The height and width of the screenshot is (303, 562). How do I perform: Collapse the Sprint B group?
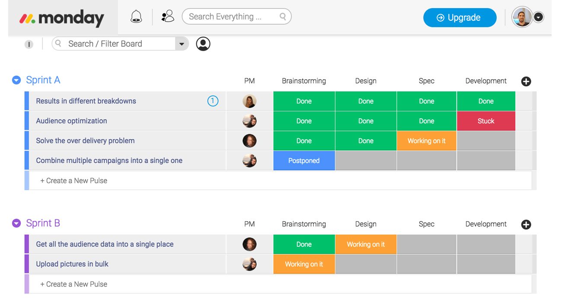[x=16, y=223]
